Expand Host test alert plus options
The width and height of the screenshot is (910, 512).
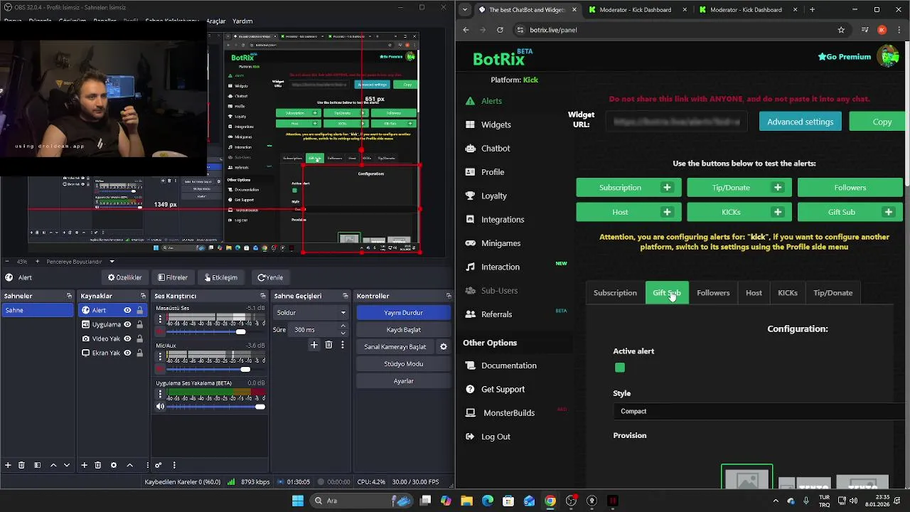[667, 212]
